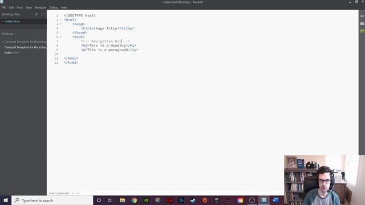Open the colorful gradient app on taskbar

click(240, 200)
